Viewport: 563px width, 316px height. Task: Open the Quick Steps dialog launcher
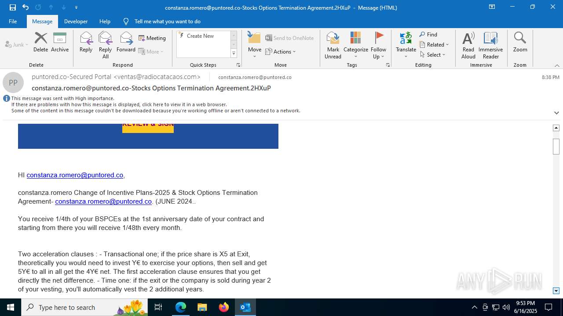pos(238,65)
